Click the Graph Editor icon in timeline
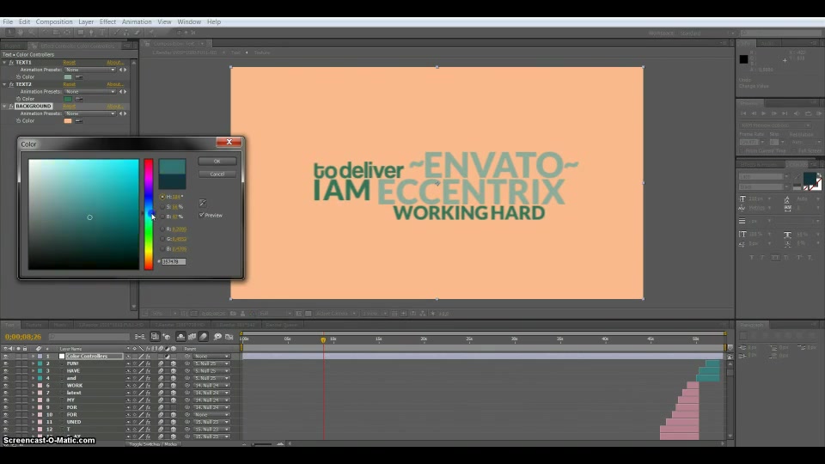This screenshot has height=464, width=825. tap(229, 337)
